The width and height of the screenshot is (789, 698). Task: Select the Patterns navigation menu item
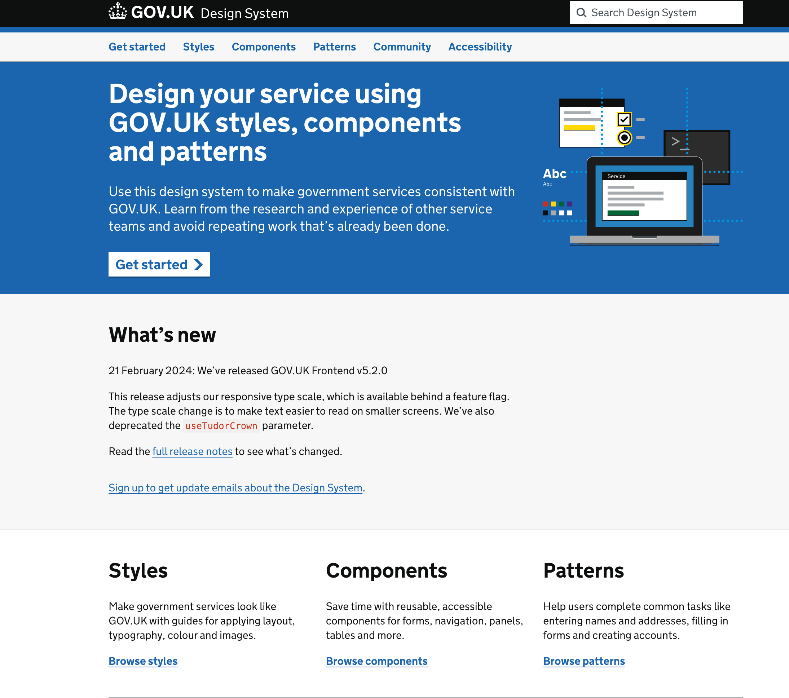click(x=334, y=47)
